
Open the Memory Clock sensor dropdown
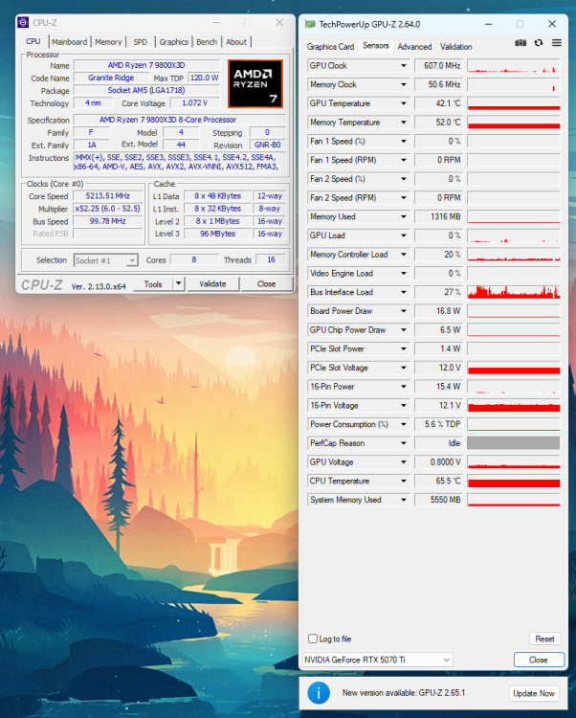(x=404, y=84)
